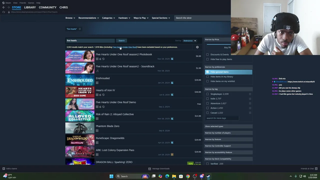The width and height of the screenshot is (320, 180).
Task: Exclude the Adventure tag icon
Action: [250, 103]
